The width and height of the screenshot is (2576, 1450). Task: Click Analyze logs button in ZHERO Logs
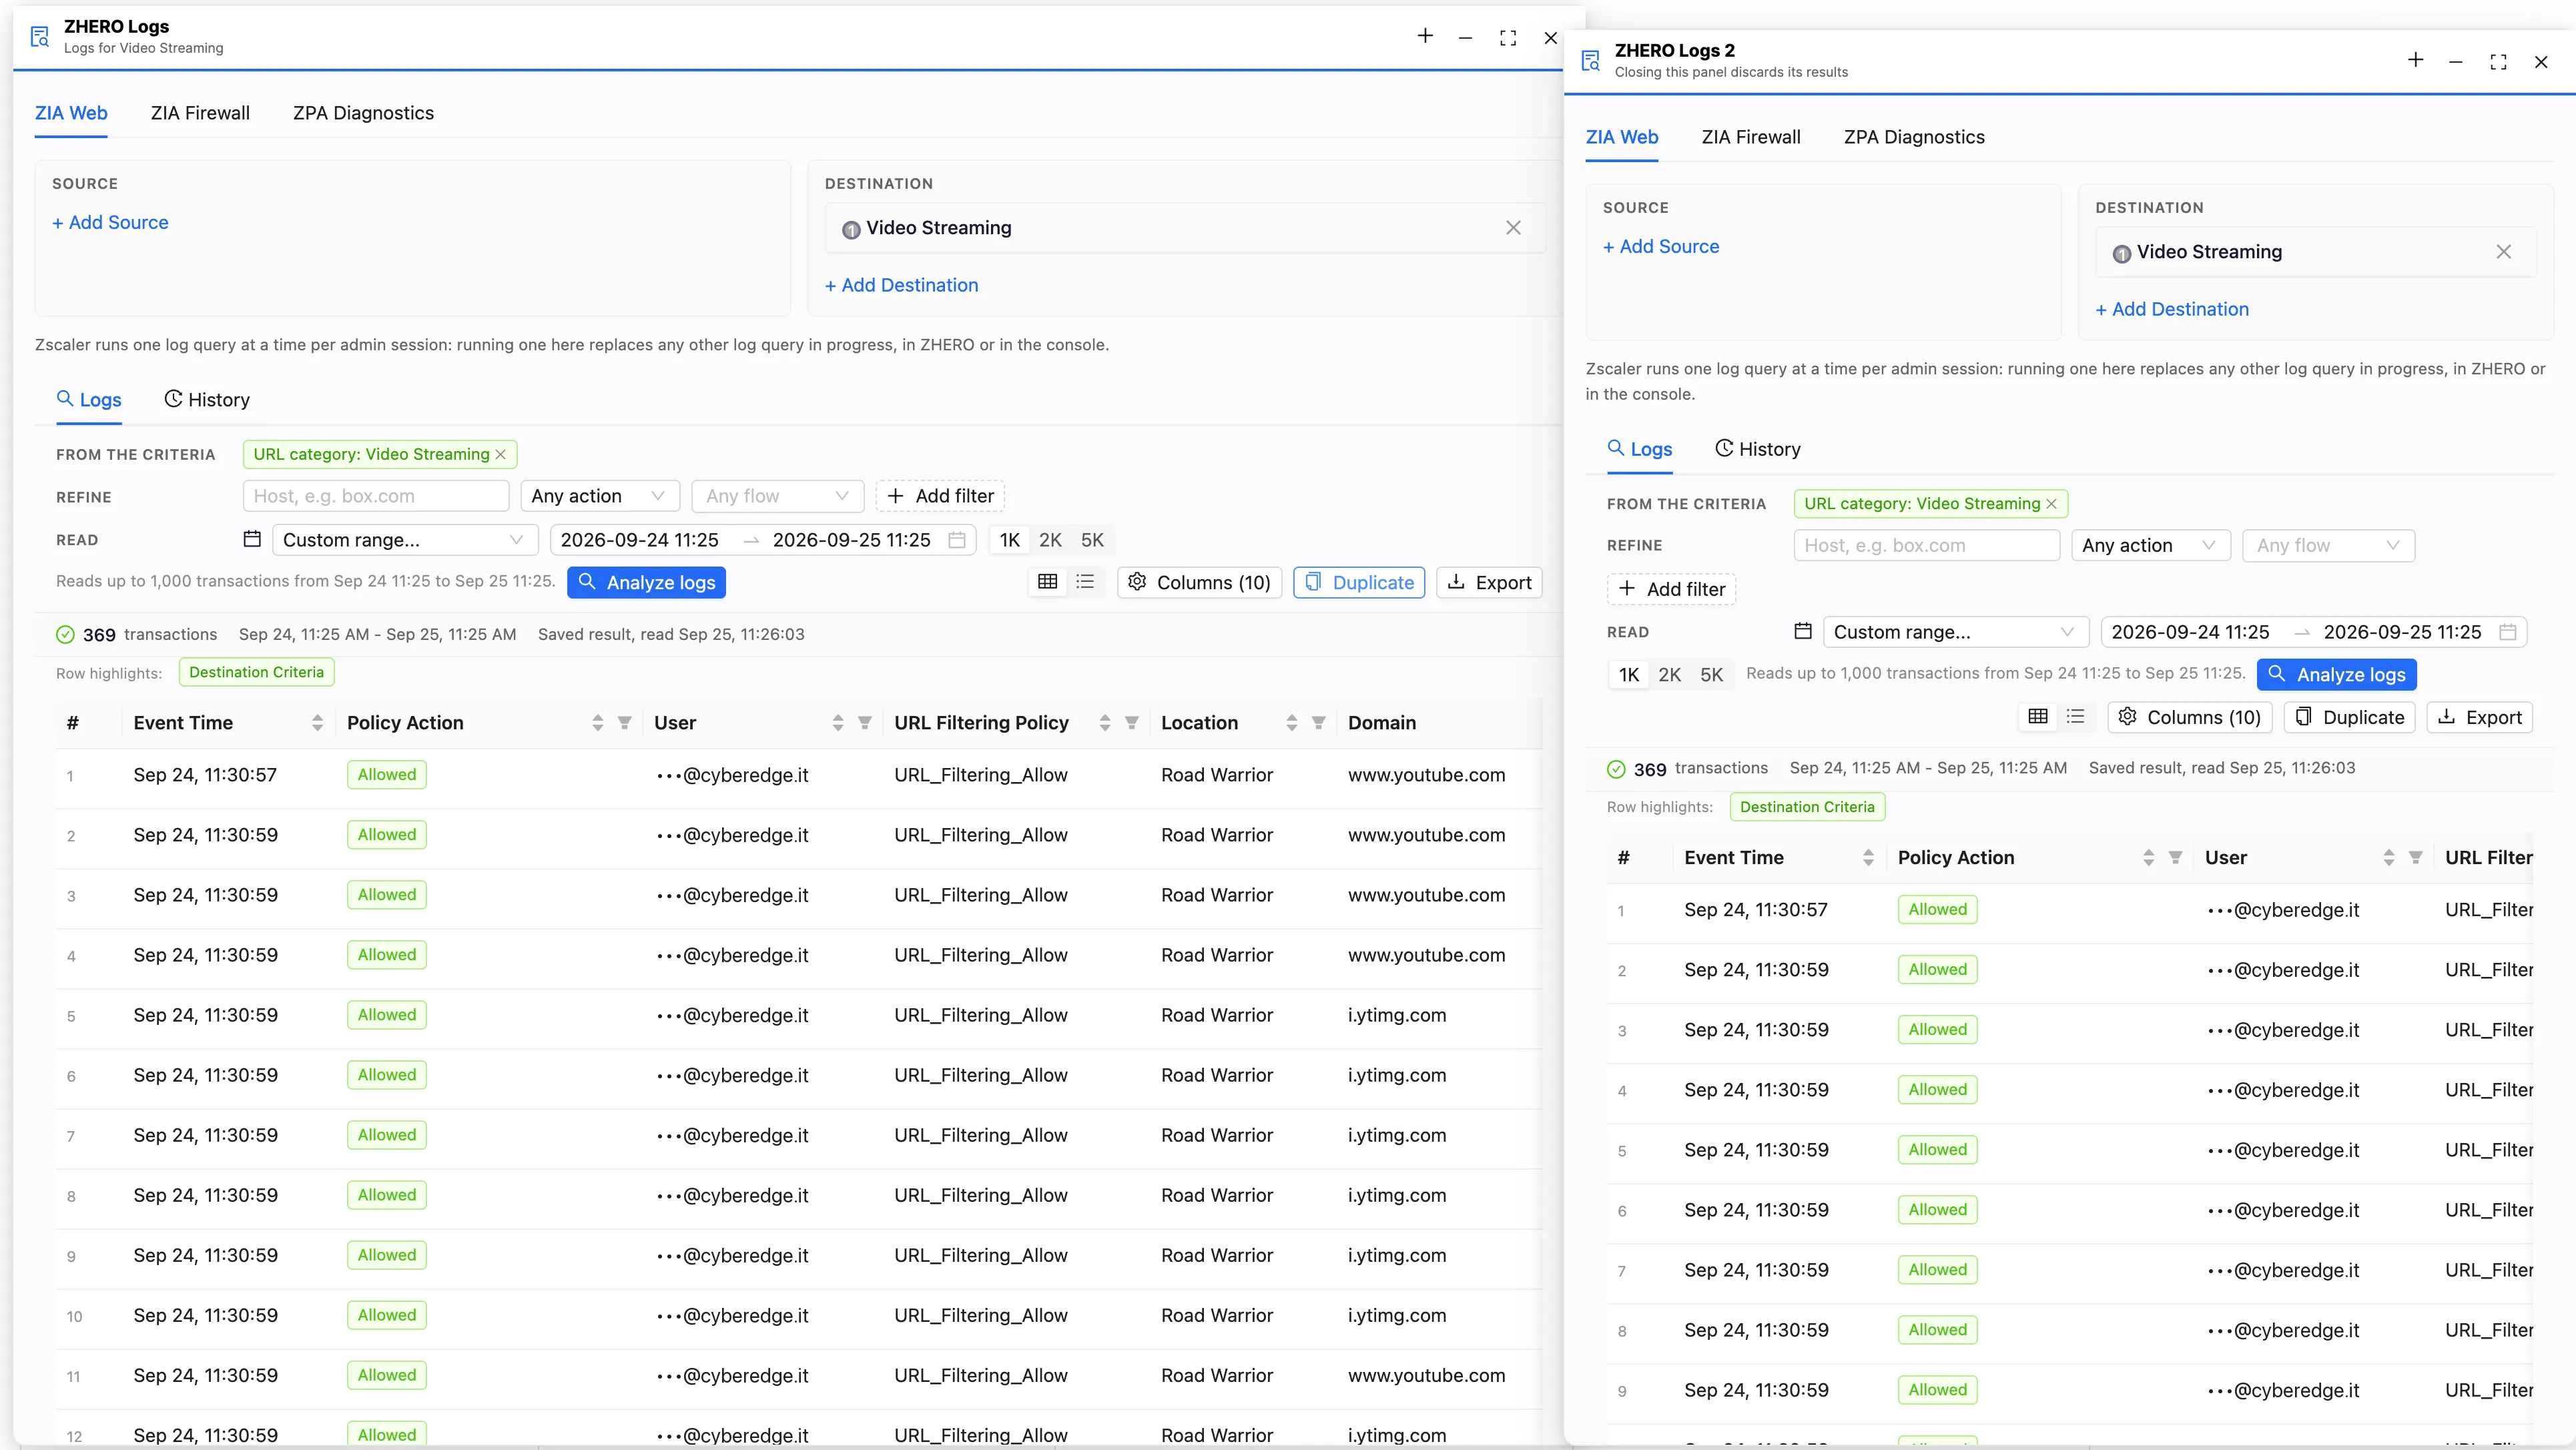click(x=646, y=582)
